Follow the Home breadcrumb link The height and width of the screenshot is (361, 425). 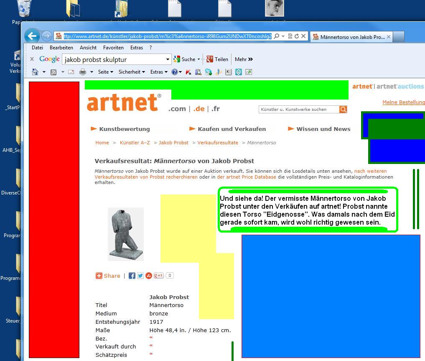tap(102, 143)
